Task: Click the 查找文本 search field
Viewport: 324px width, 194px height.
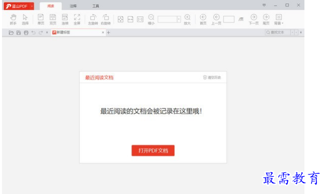Action: click(278, 32)
